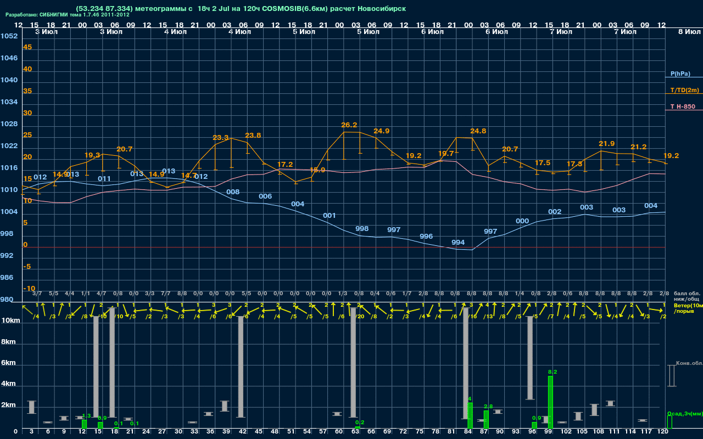Viewport: 703px width, 439px height.
Task: Click the 19.7 temperature label
Action: (446, 154)
